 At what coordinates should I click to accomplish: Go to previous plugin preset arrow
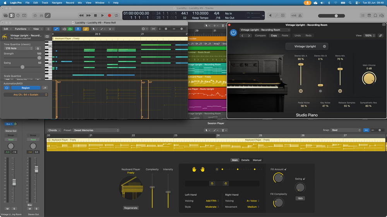pyautogui.click(x=242, y=36)
